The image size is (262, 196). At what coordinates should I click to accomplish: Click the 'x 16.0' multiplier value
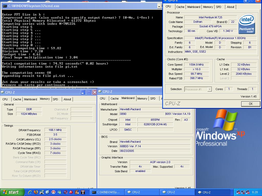(x=196, y=69)
